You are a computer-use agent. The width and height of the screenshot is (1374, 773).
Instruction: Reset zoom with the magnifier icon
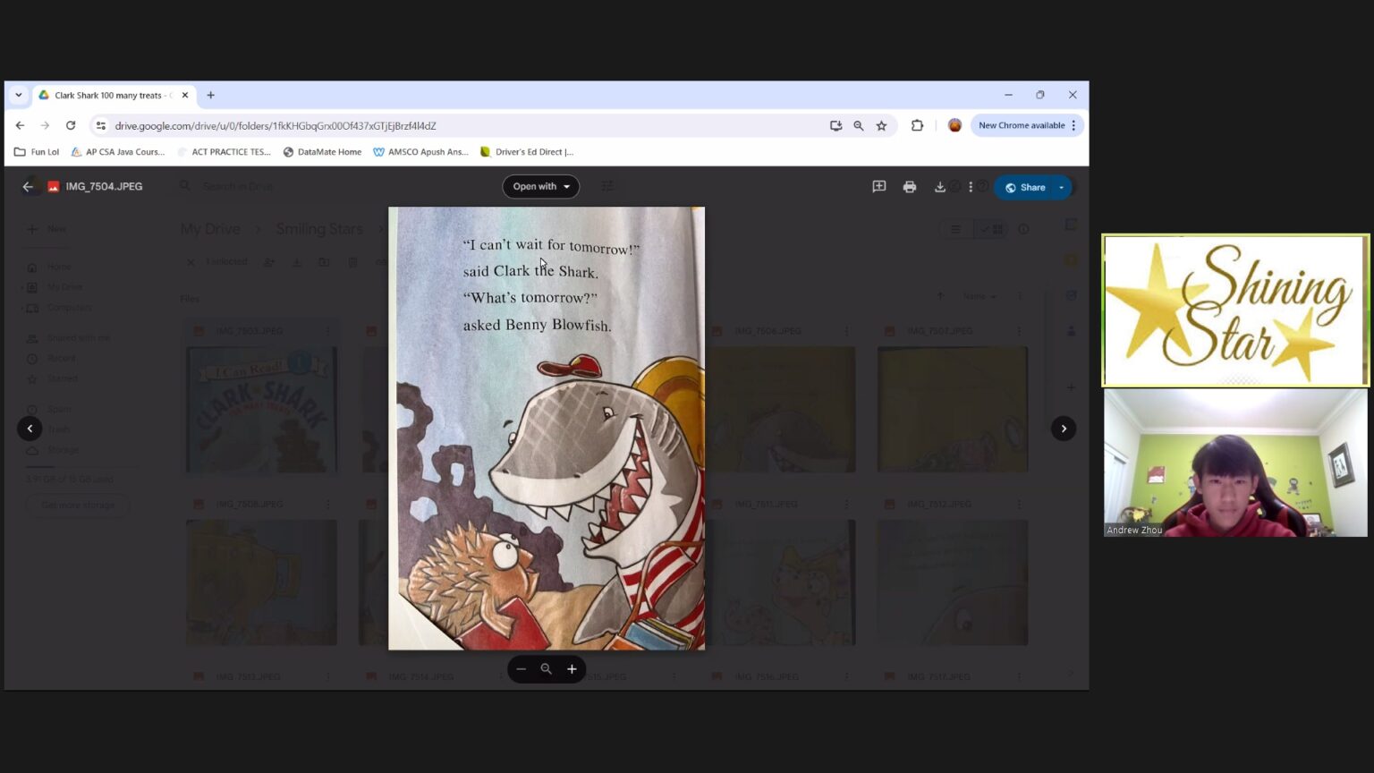[x=547, y=669]
